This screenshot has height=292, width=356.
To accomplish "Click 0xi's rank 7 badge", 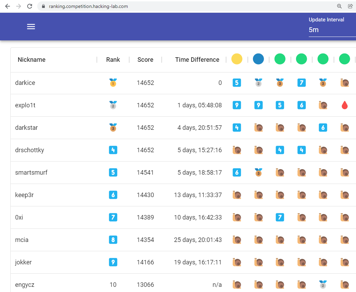I will [x=113, y=217].
